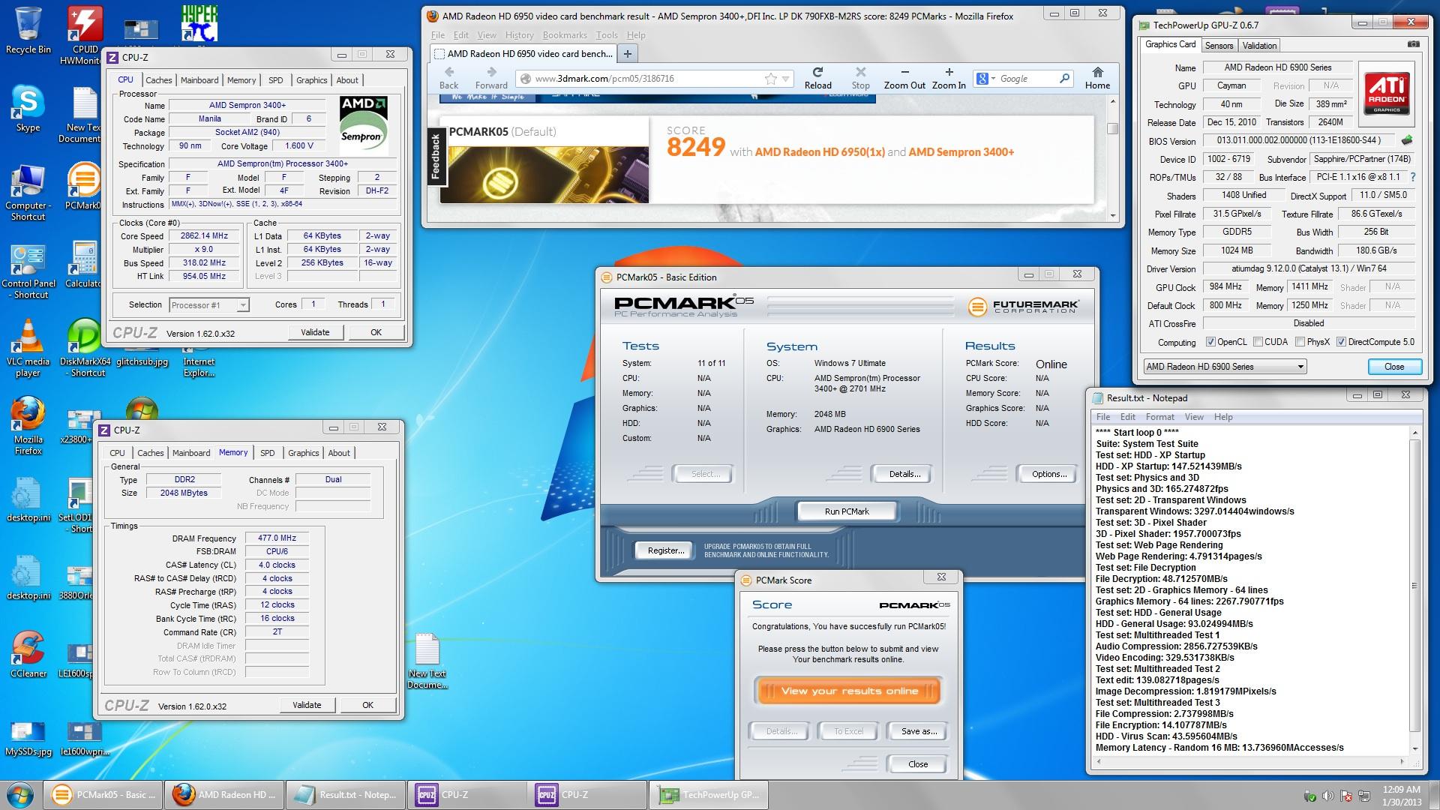1440x810 pixels.
Task: Click Firefox page vertical scrollbar
Action: tap(1113, 128)
